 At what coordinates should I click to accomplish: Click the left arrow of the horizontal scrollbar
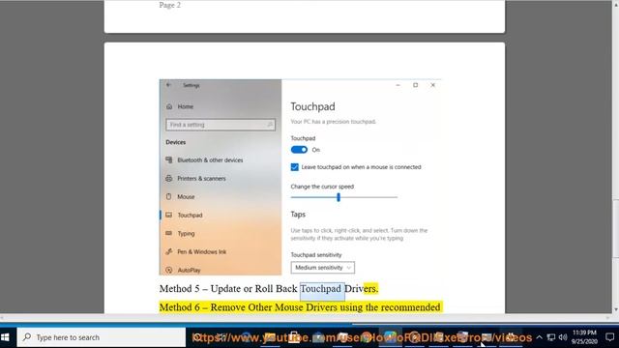(x=2, y=318)
